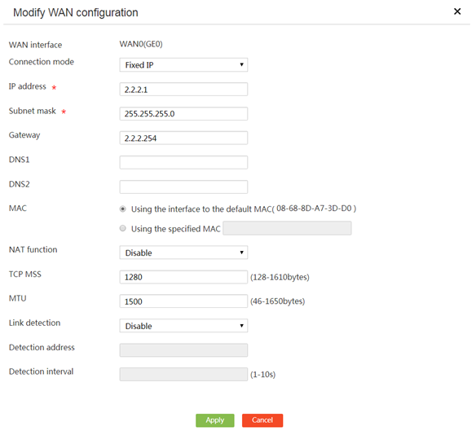Click the MTU value field

183,301
